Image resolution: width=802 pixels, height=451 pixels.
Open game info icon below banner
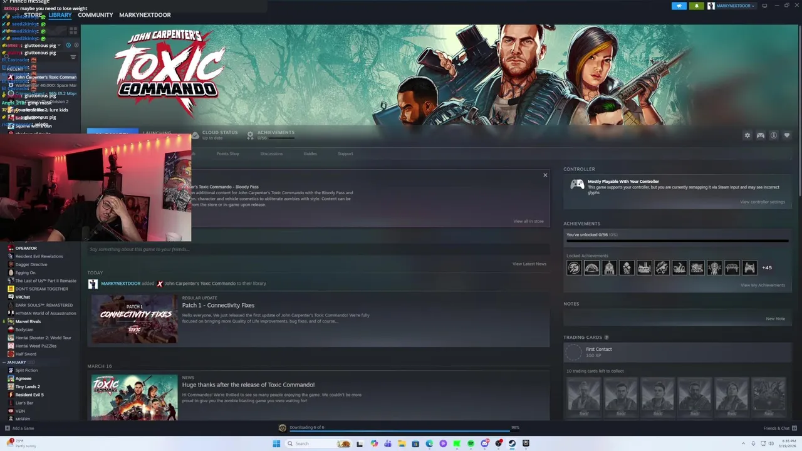pyautogui.click(x=774, y=135)
